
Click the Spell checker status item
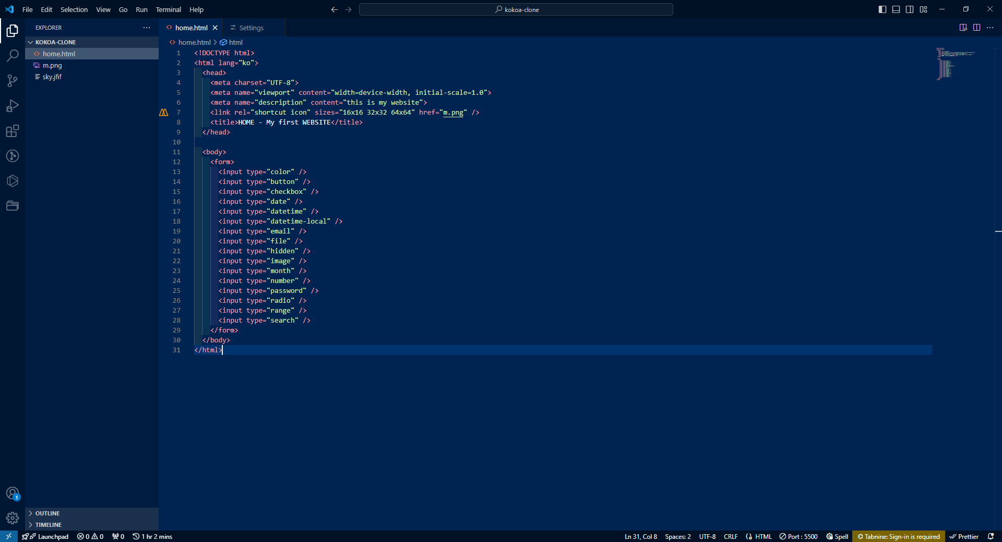837,536
